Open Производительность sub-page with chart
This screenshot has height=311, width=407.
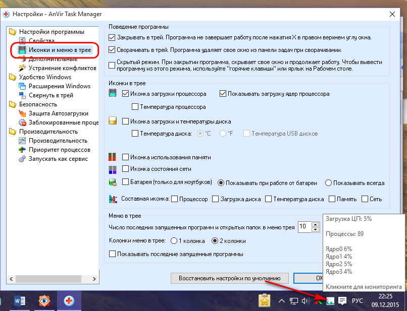point(58,141)
